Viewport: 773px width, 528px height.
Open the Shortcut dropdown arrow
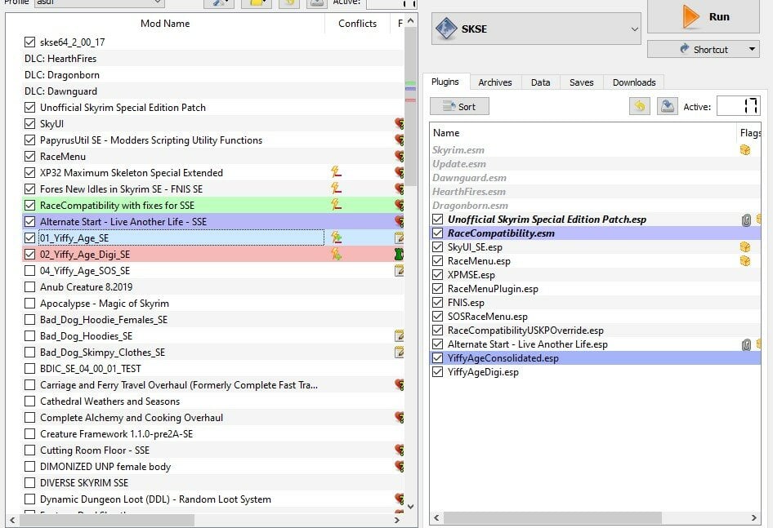(752, 49)
